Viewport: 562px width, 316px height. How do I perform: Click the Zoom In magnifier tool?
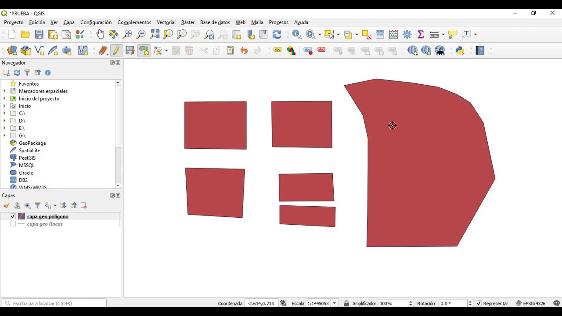tap(127, 34)
